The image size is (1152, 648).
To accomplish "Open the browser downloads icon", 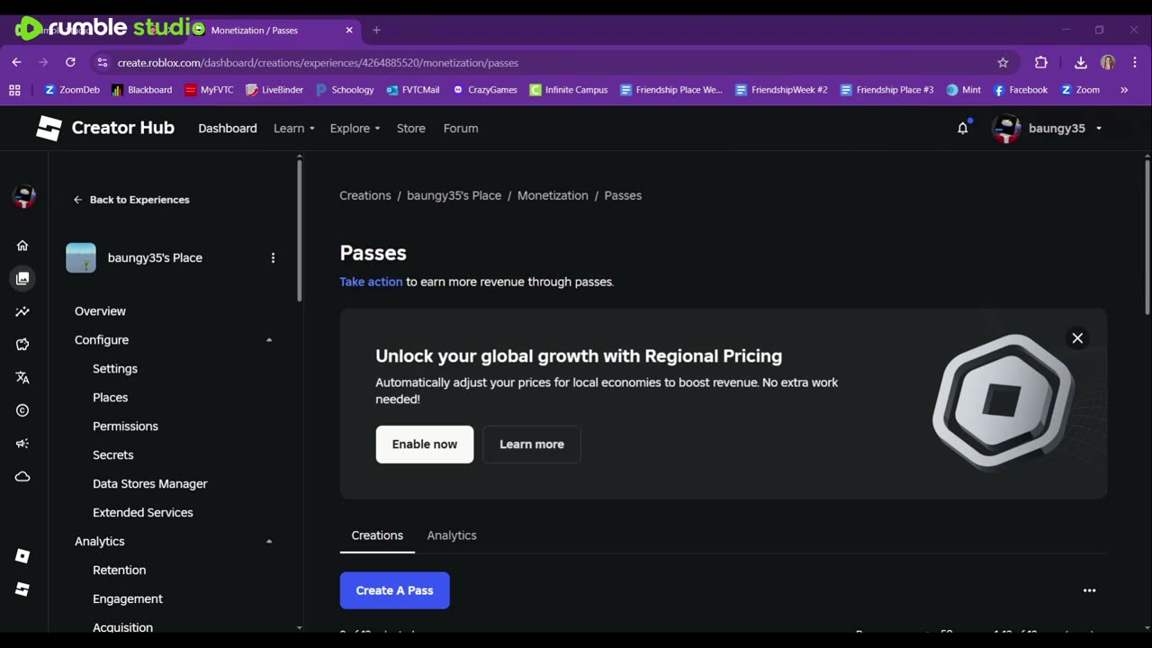I will [x=1080, y=62].
